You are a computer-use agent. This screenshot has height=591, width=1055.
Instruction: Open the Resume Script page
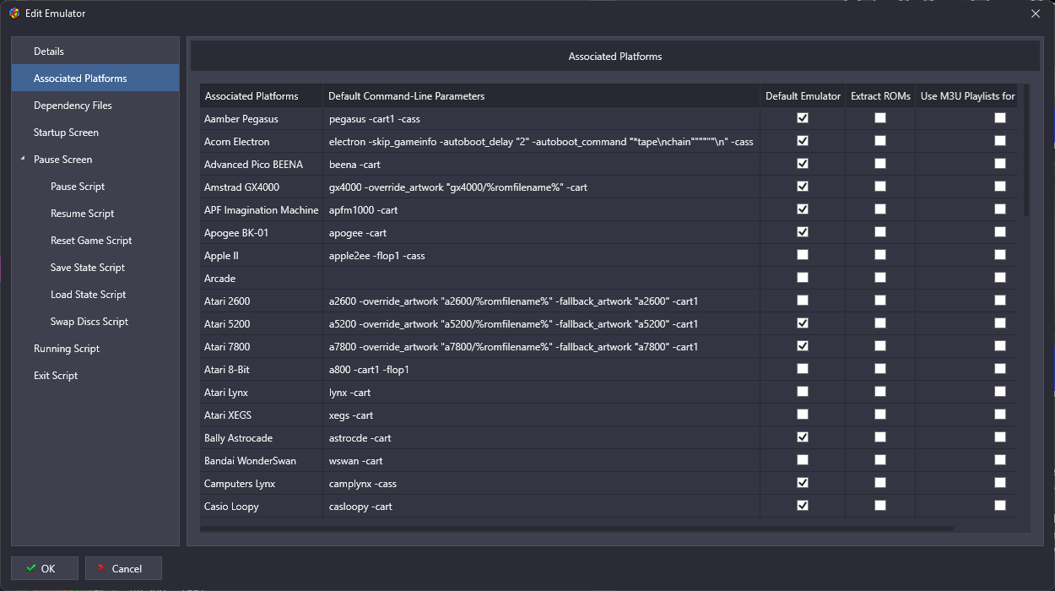click(82, 214)
